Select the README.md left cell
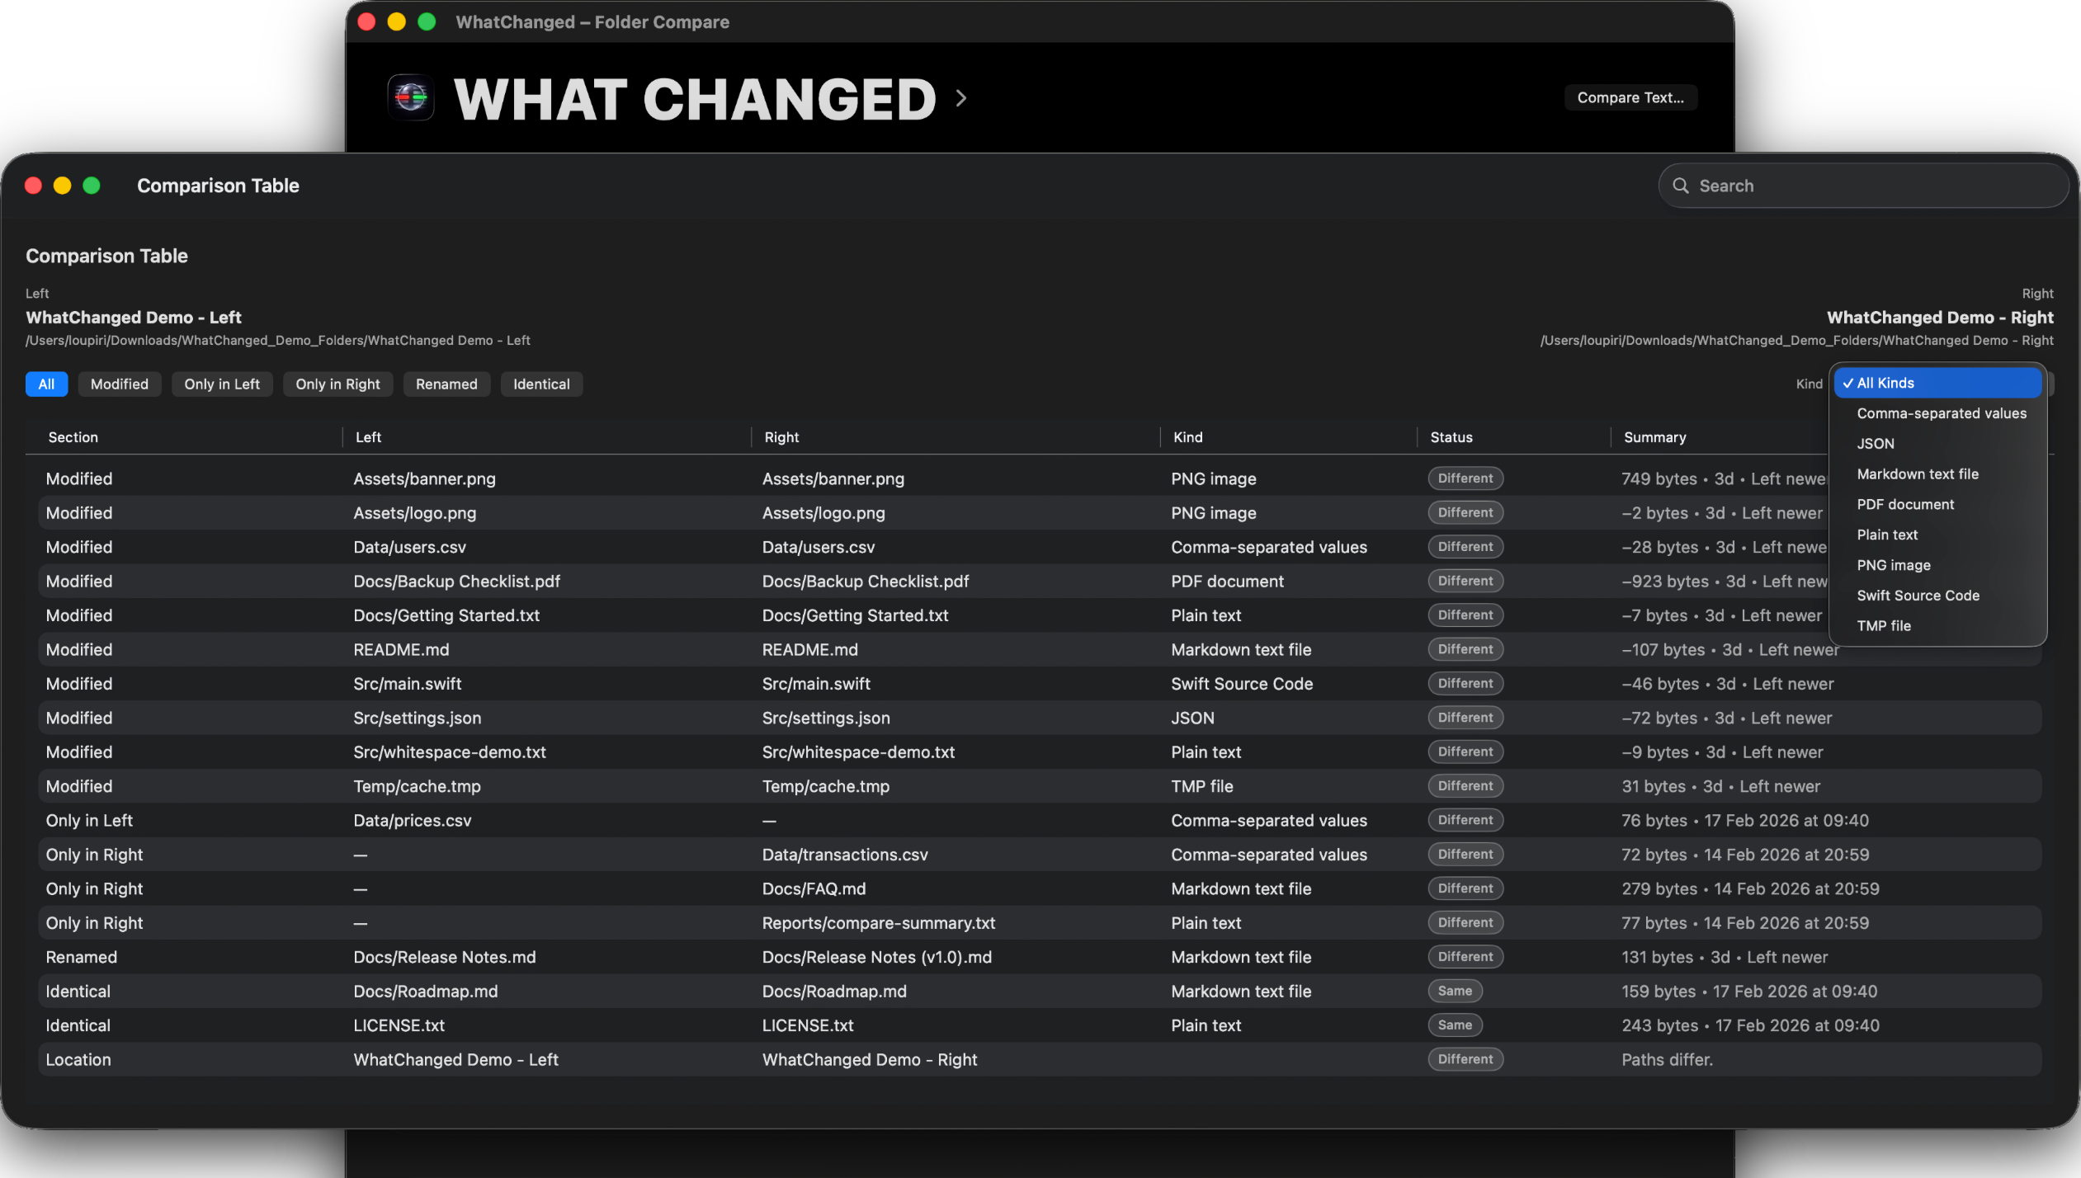 point(401,650)
